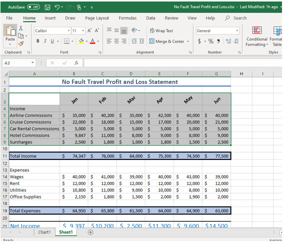Click the Touch/Mouse mode icon
The image size is (285, 247).
coord(79,7)
